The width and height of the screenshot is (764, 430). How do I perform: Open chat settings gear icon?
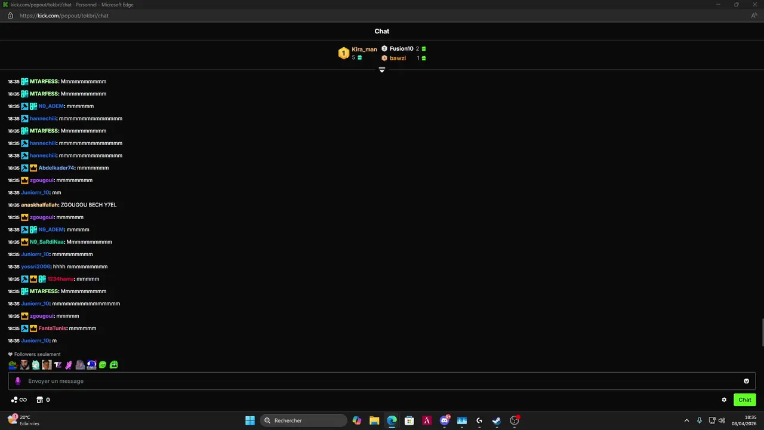point(724,400)
